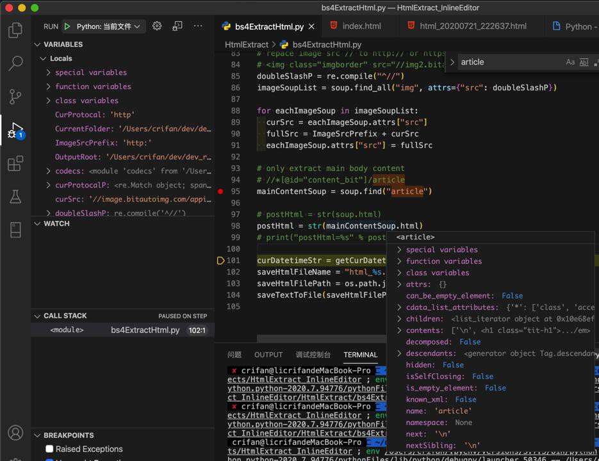Open the Explorer view in activity bar

point(15,30)
